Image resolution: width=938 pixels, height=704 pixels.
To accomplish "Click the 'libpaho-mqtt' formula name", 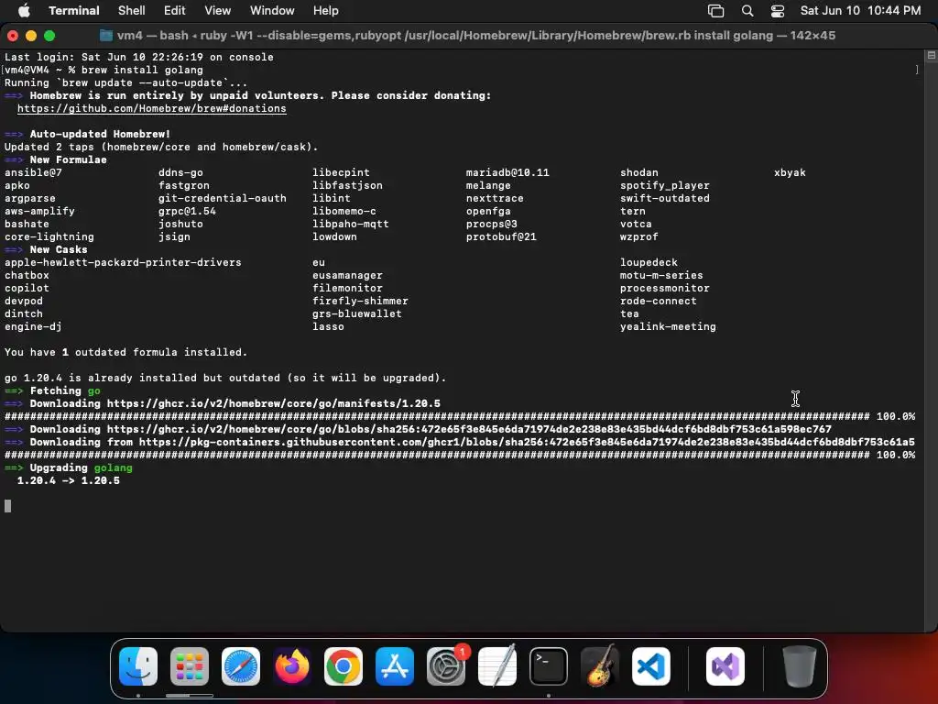I will tap(351, 224).
